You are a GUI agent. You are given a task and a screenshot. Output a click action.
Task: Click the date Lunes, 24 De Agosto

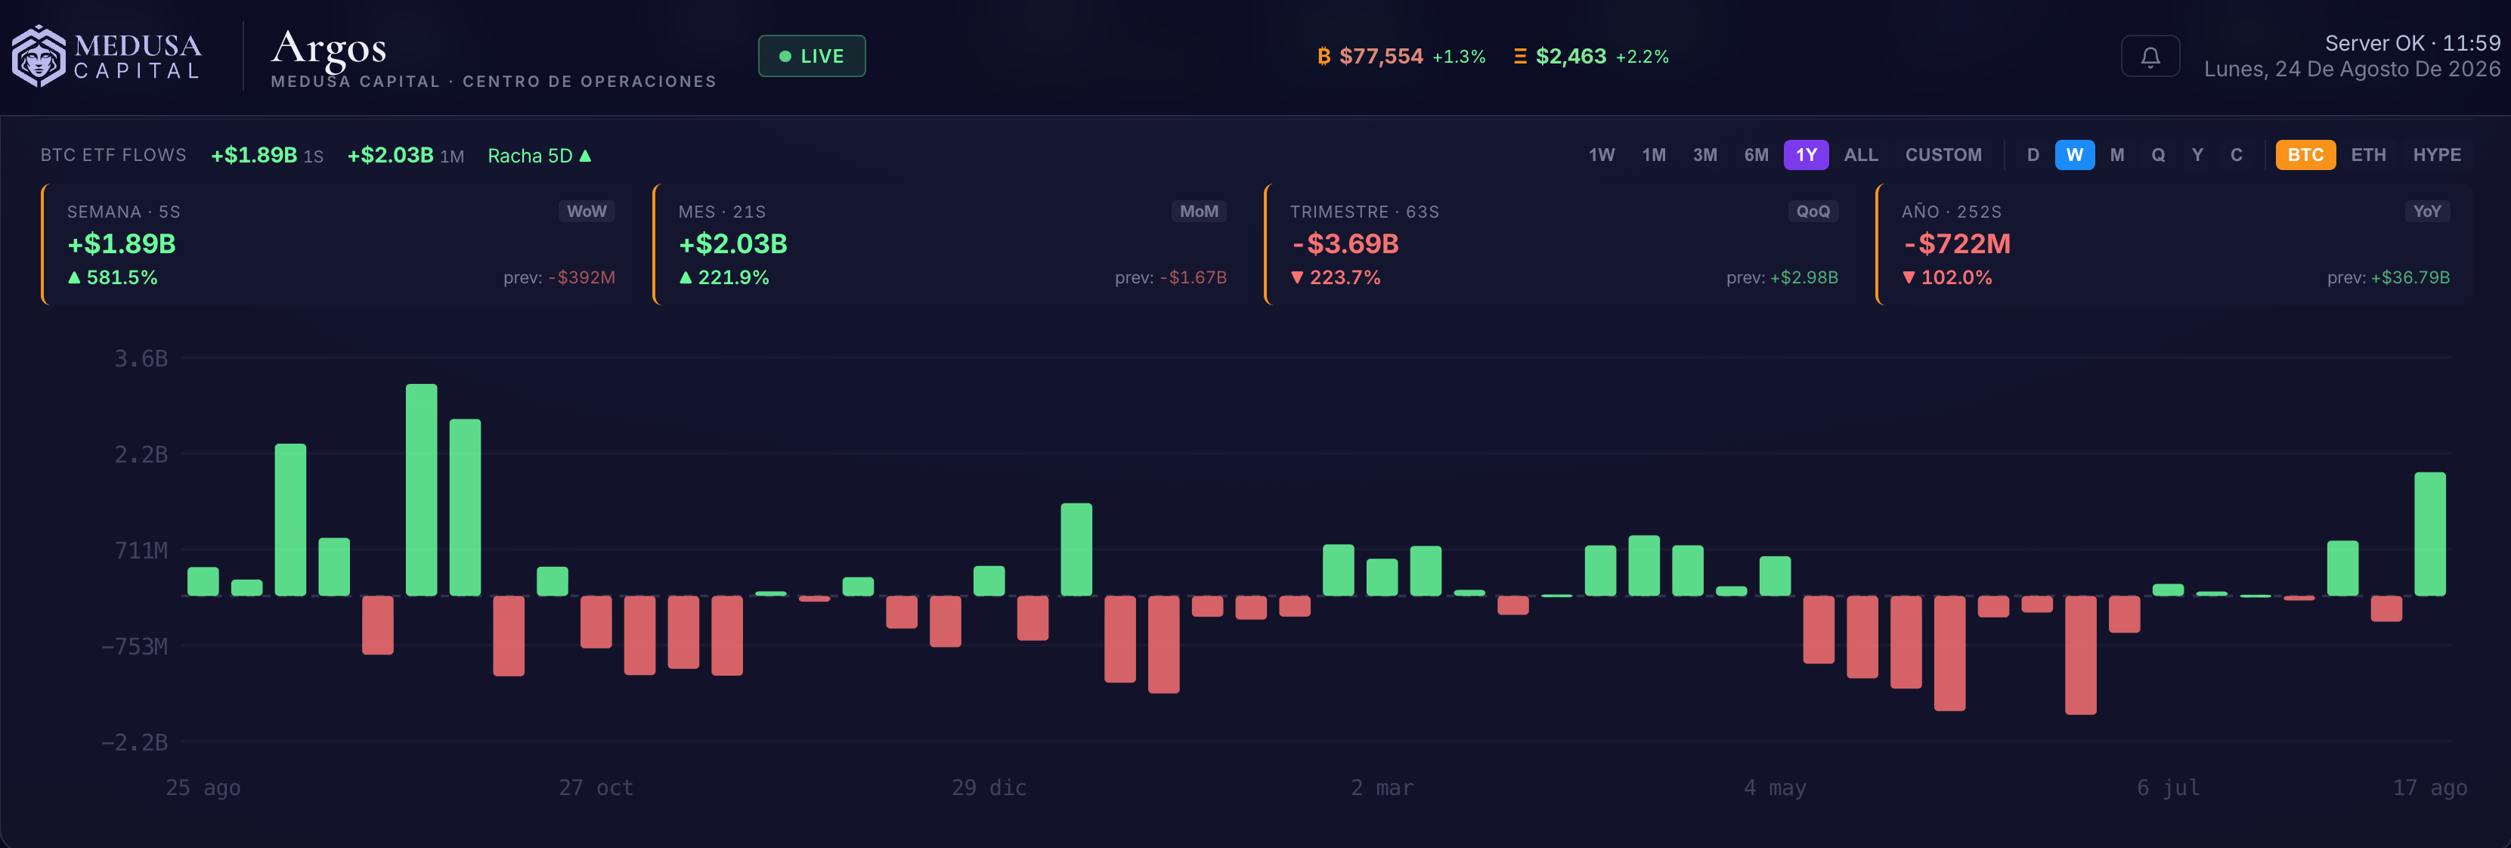click(x=2352, y=70)
